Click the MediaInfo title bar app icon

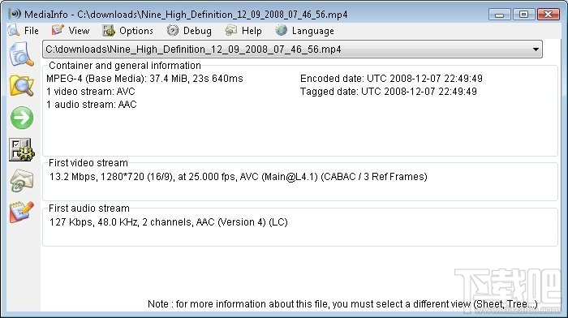tap(15, 14)
